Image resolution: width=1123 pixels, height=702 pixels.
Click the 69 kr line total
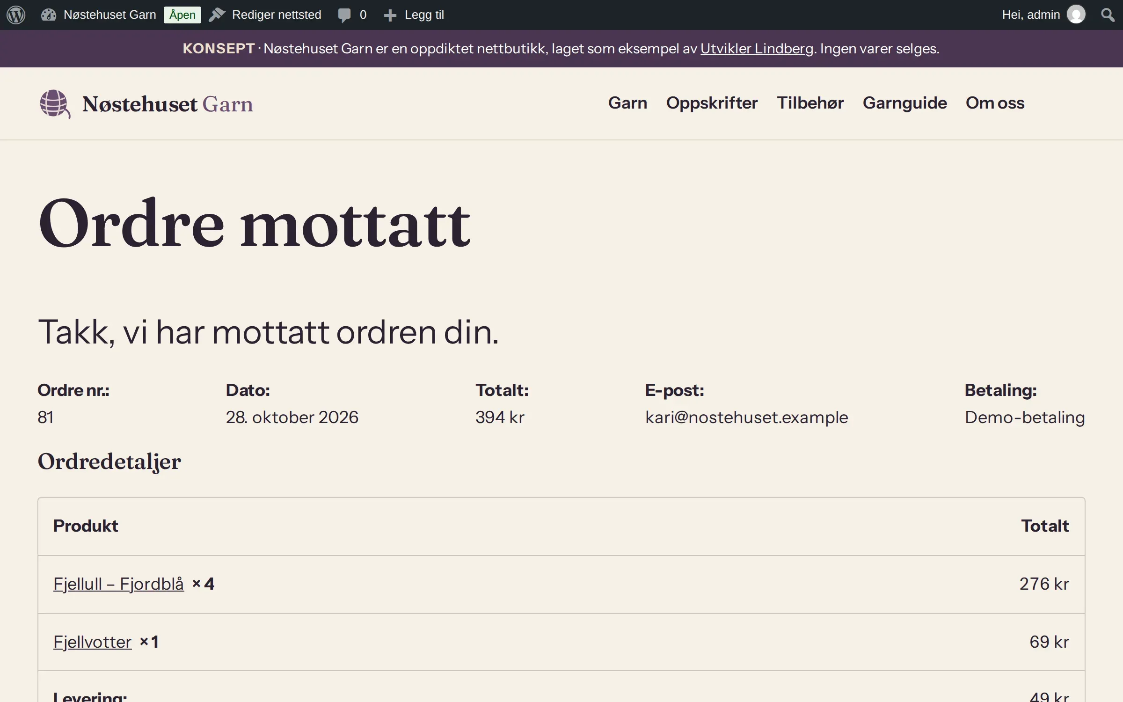click(x=1049, y=642)
